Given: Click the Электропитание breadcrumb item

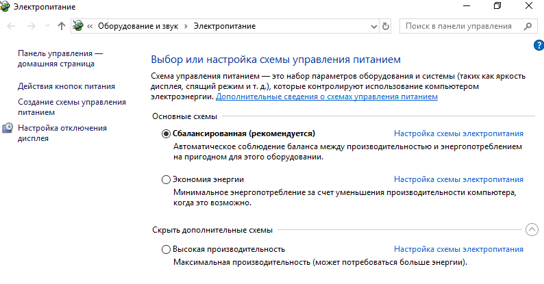Looking at the screenshot, I should tap(225, 26).
